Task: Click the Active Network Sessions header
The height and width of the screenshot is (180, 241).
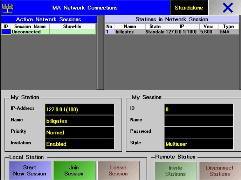Action: coord(49,19)
